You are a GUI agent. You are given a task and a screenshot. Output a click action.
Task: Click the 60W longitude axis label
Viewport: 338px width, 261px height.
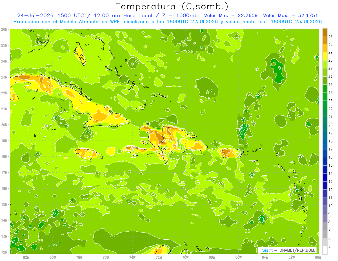(318, 257)
